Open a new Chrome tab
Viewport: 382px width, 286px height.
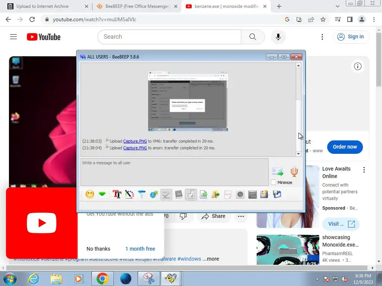(279, 7)
